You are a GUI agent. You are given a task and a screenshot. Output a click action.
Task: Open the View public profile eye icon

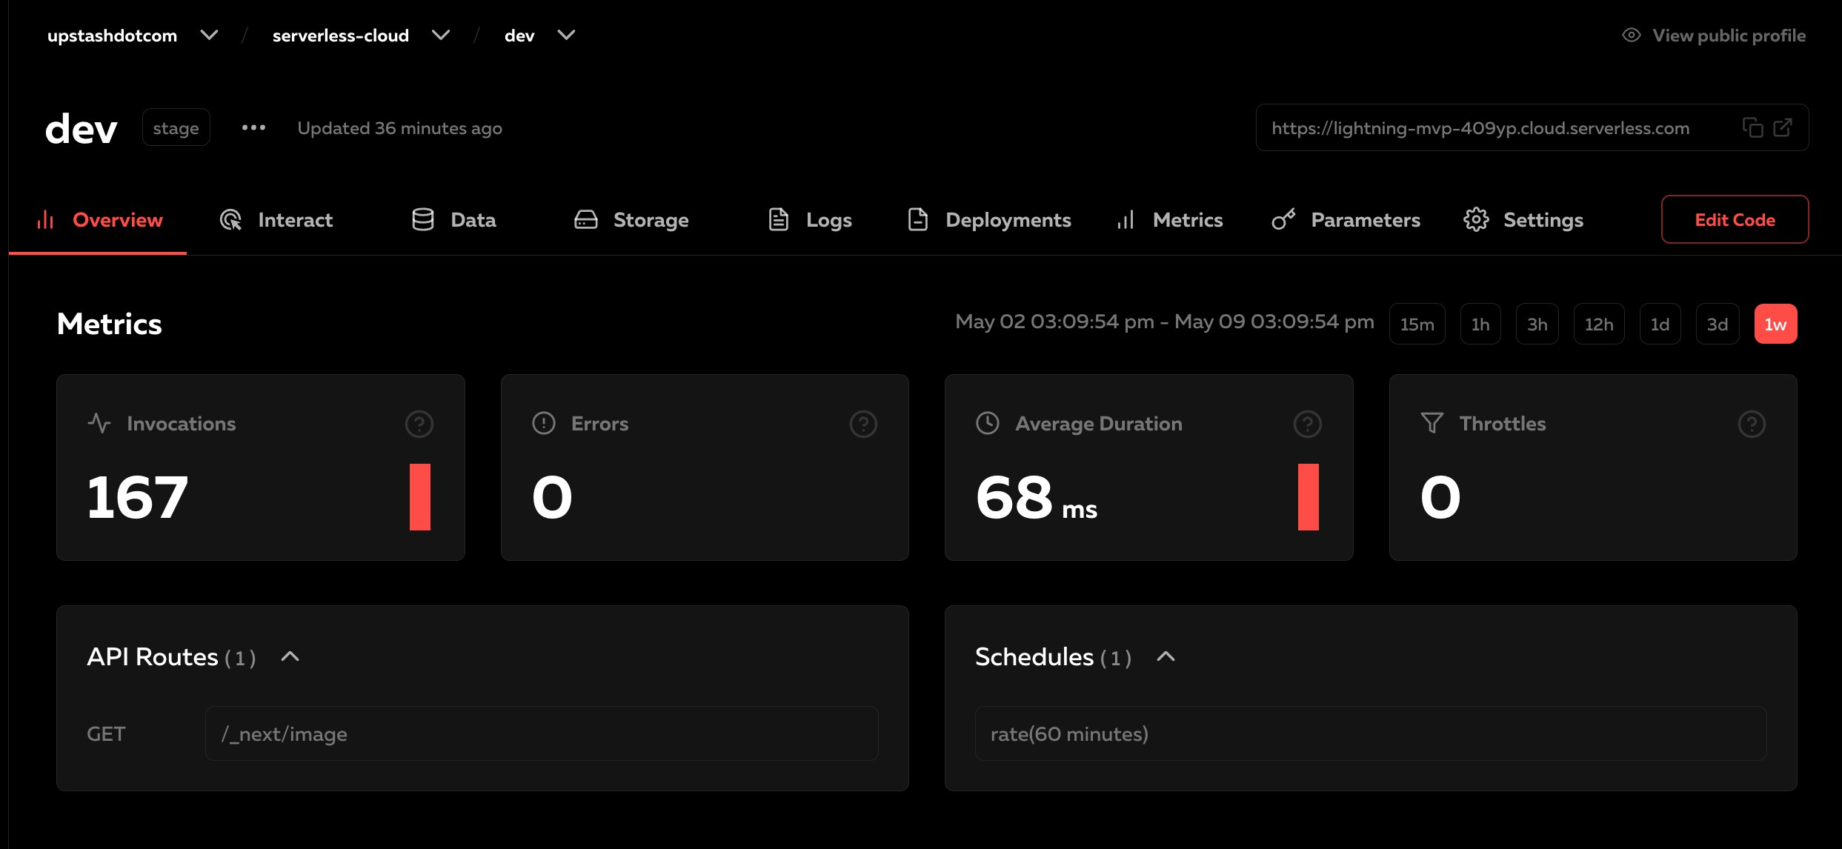[x=1630, y=35]
